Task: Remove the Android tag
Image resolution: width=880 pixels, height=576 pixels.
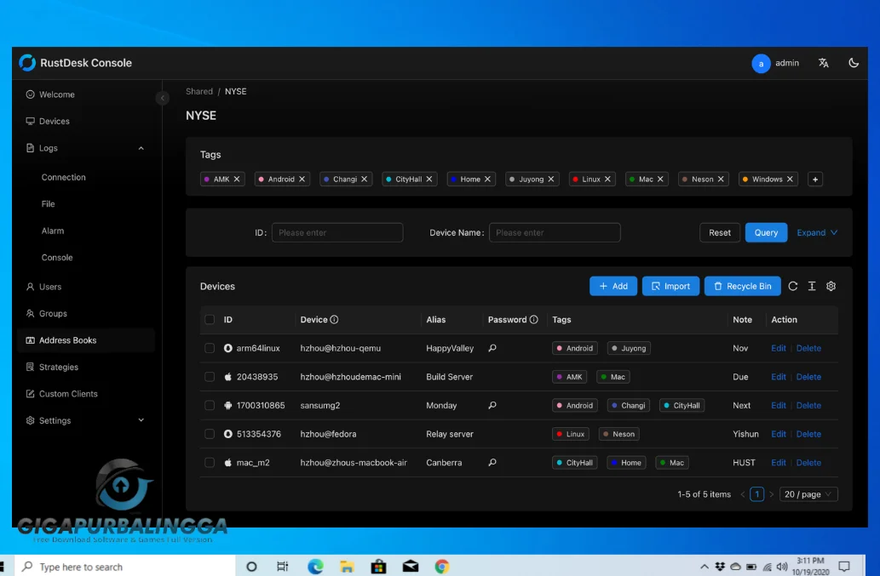Action: [x=302, y=180]
